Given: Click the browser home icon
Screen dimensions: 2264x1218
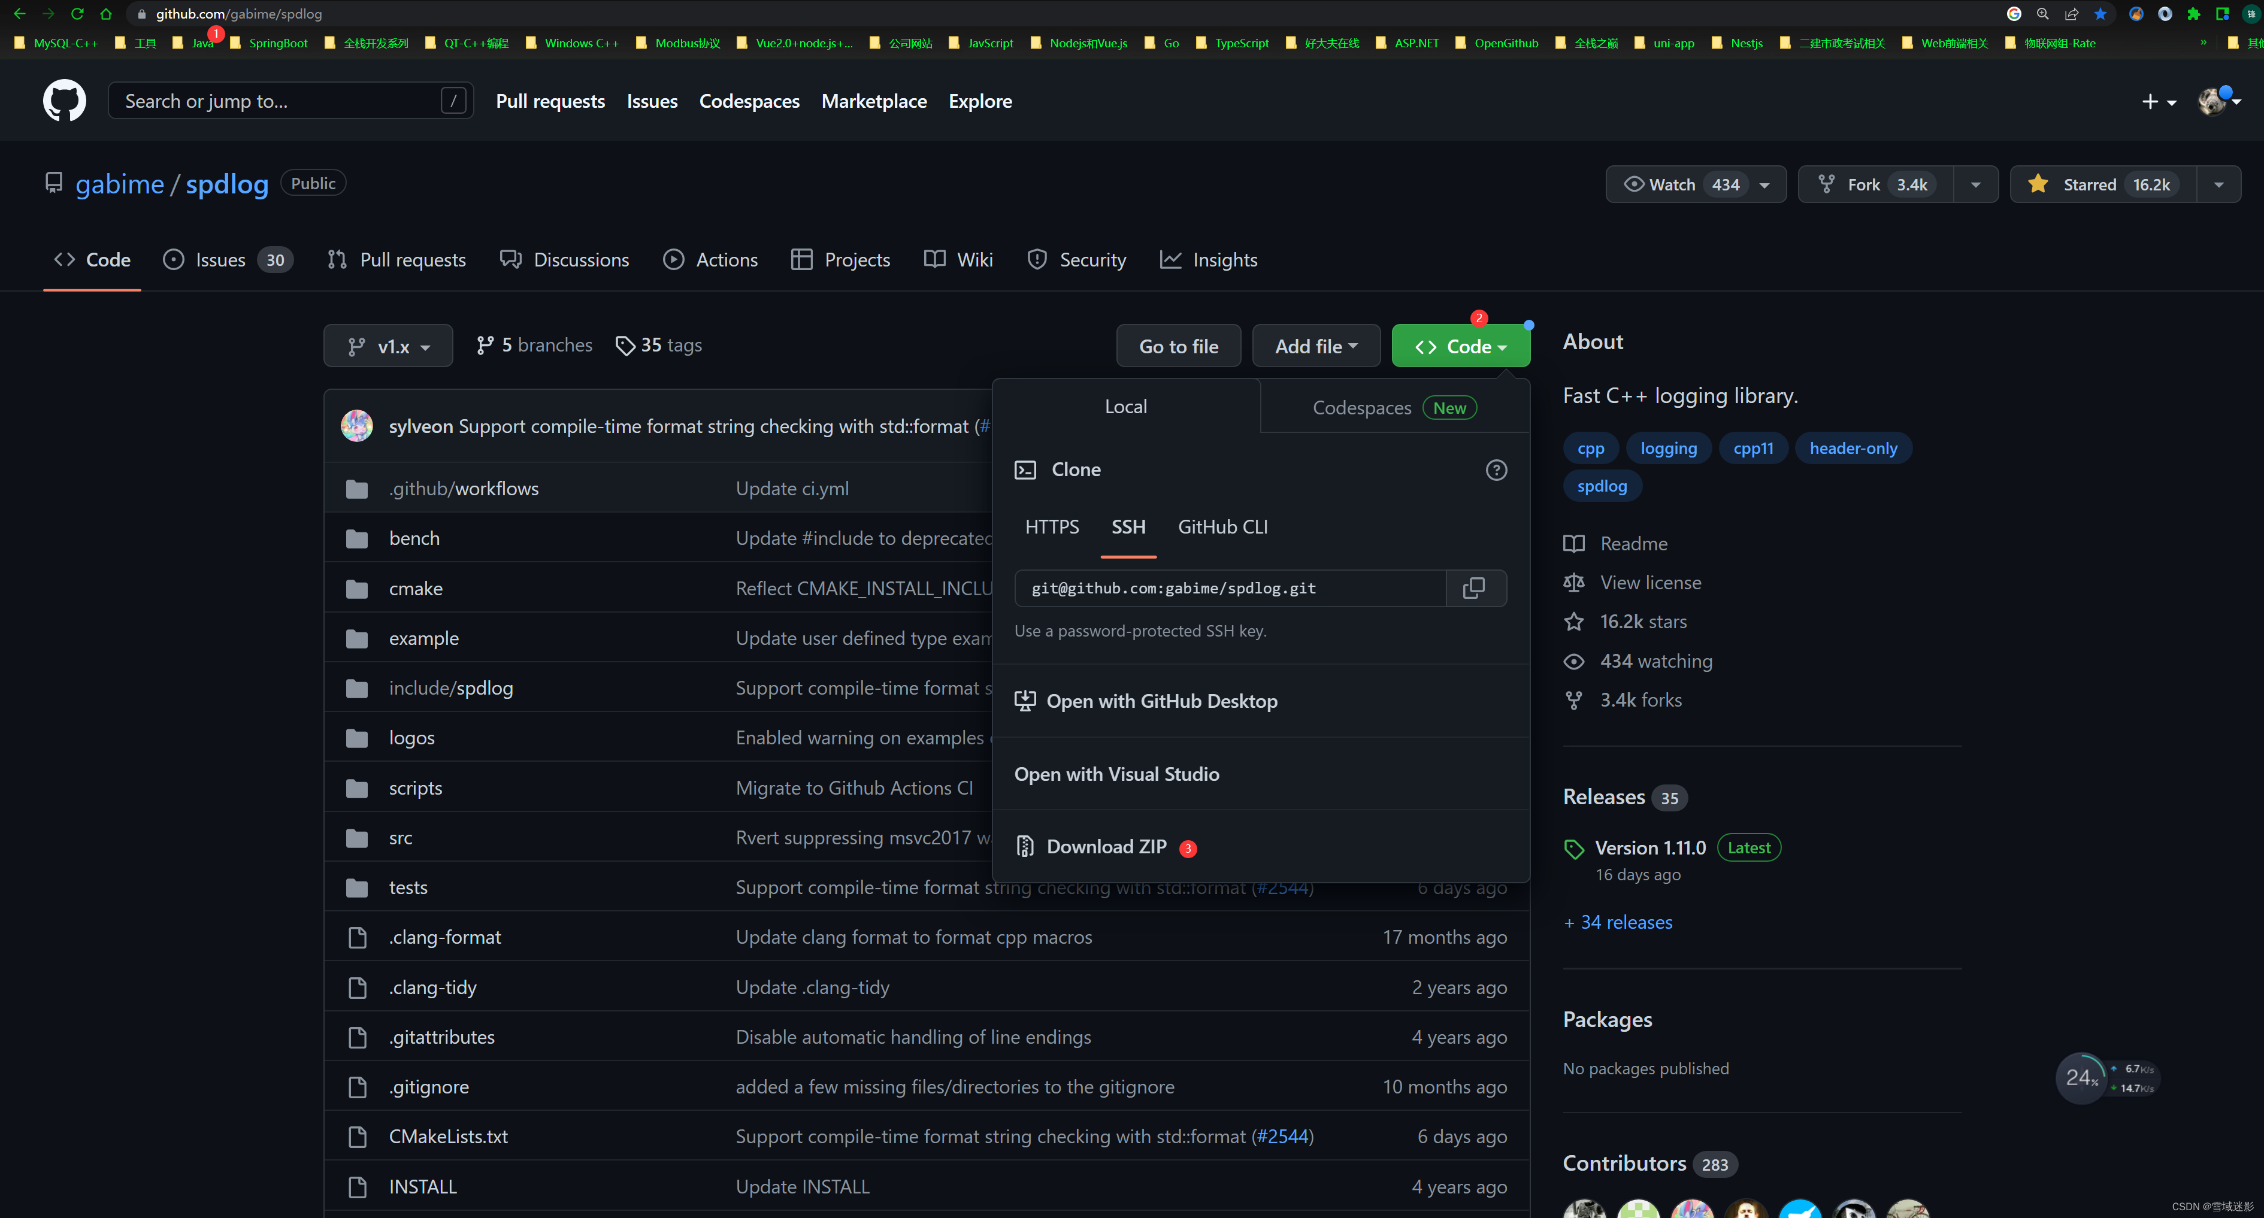Looking at the screenshot, I should point(105,14).
